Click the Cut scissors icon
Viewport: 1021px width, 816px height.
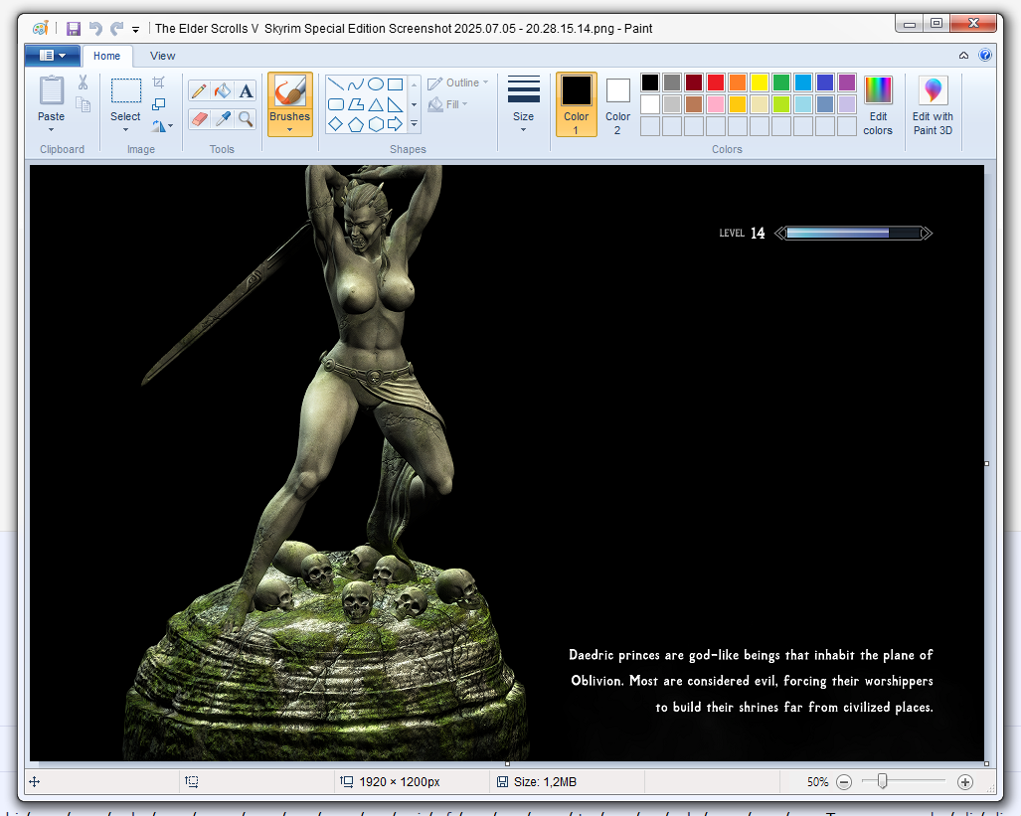[83, 82]
